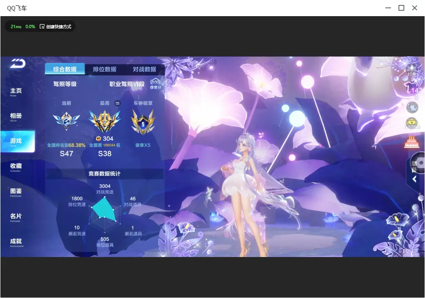The height and width of the screenshot is (298, 425).
Task: Click the crown icon labeled 108万
Action: click(x=412, y=124)
